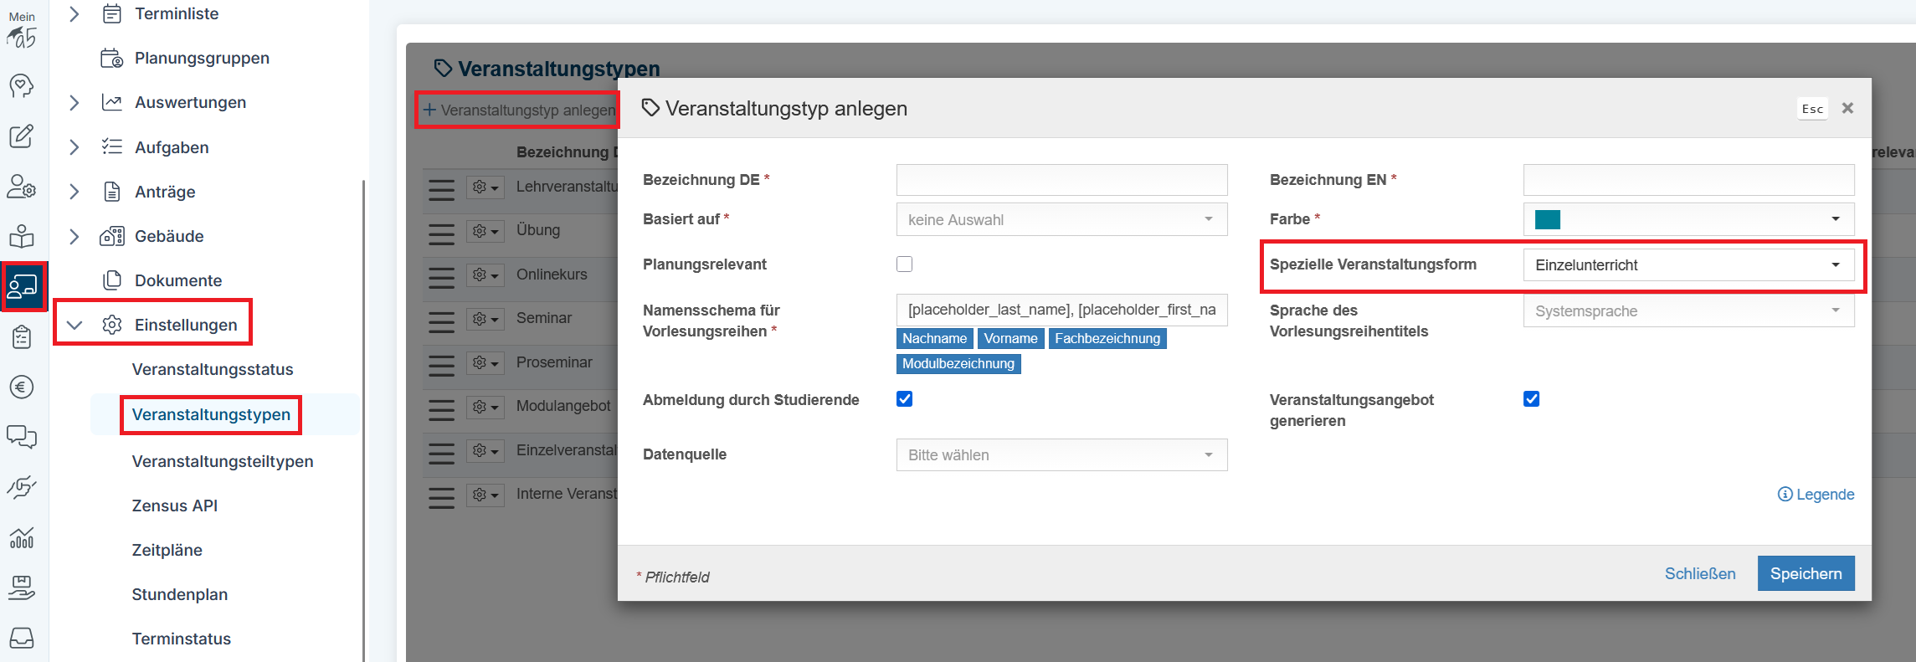Select Veranstaltungstypen in settings menu
Screen dimensions: 1916x662
[x=211, y=414]
